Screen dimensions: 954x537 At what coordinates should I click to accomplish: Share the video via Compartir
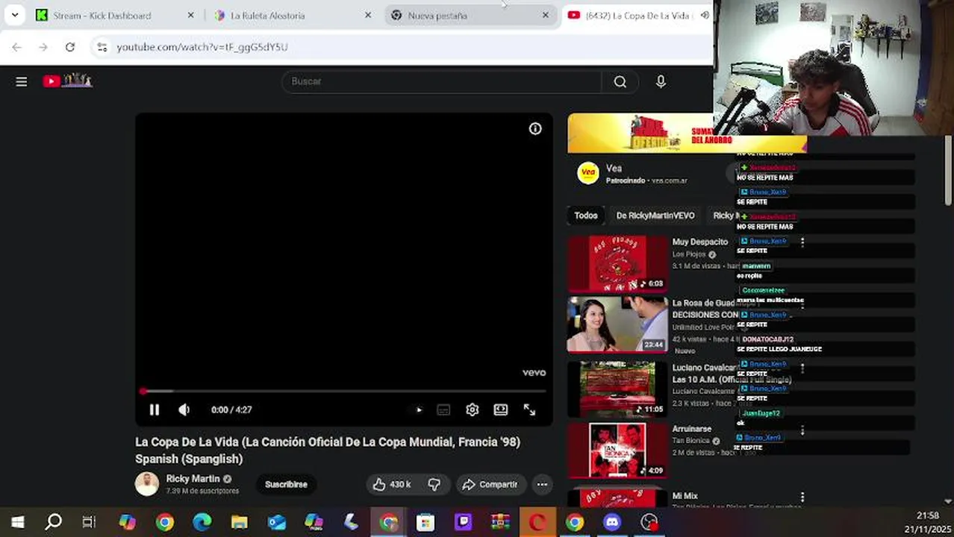coord(490,484)
